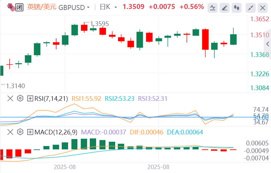The height and width of the screenshot is (173, 271).
Task: Click the +0.0075 price change
Action: (162, 7)
